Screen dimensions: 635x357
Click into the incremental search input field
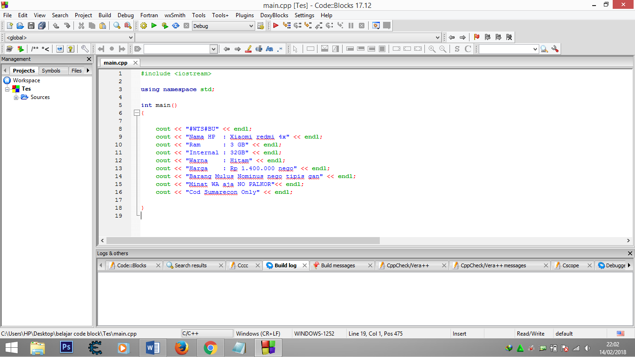[177, 49]
